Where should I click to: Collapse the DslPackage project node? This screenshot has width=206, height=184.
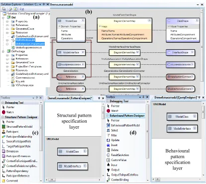(x=3, y=51)
